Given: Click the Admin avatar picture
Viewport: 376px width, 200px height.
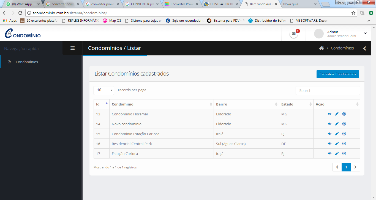Looking at the screenshot, I should pos(319,34).
